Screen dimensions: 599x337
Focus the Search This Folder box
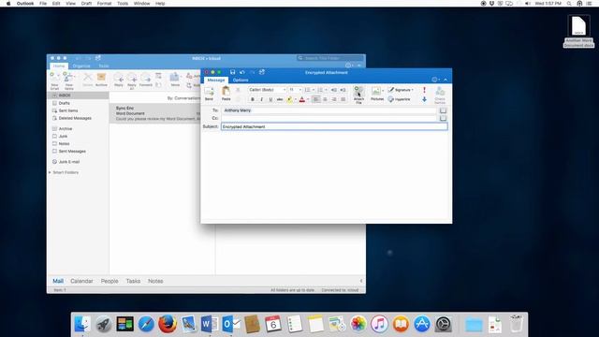[330, 58]
